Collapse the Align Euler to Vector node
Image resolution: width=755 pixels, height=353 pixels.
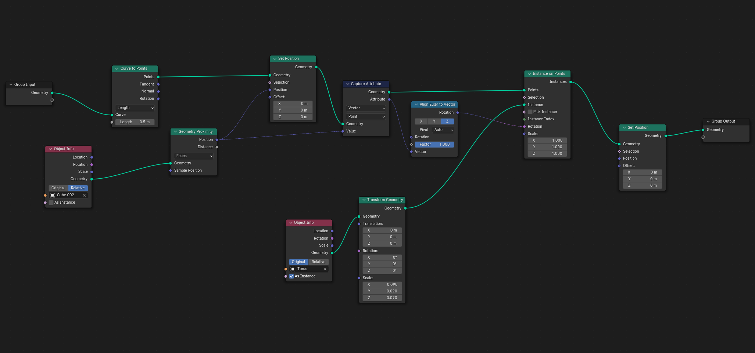416,105
